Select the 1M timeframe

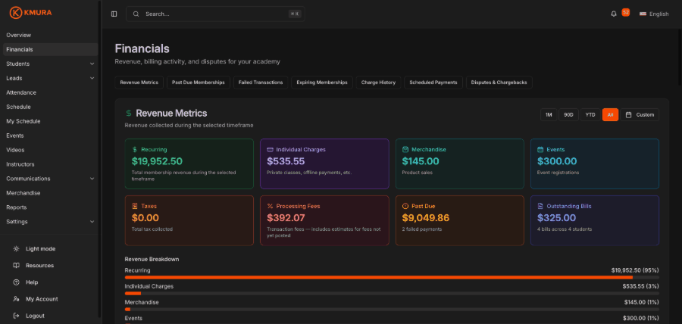(x=549, y=114)
